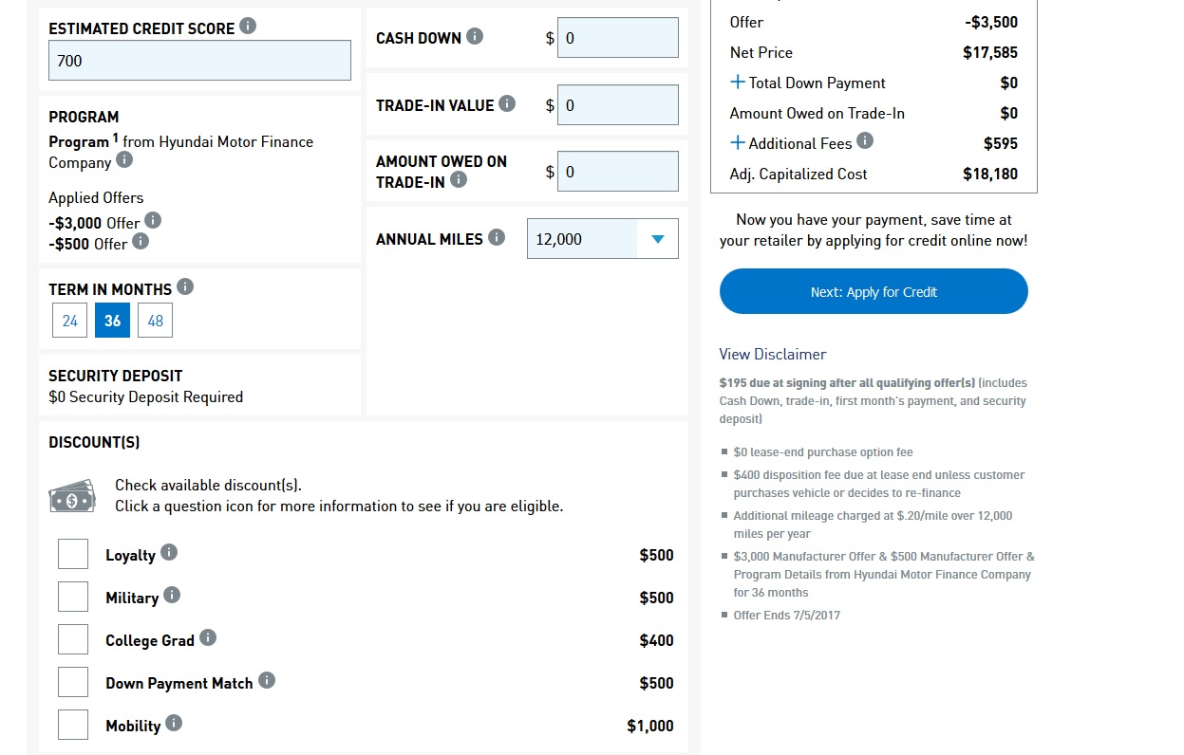1184x755 pixels.
Task: Choose the 48 month term option
Action: pos(156,321)
